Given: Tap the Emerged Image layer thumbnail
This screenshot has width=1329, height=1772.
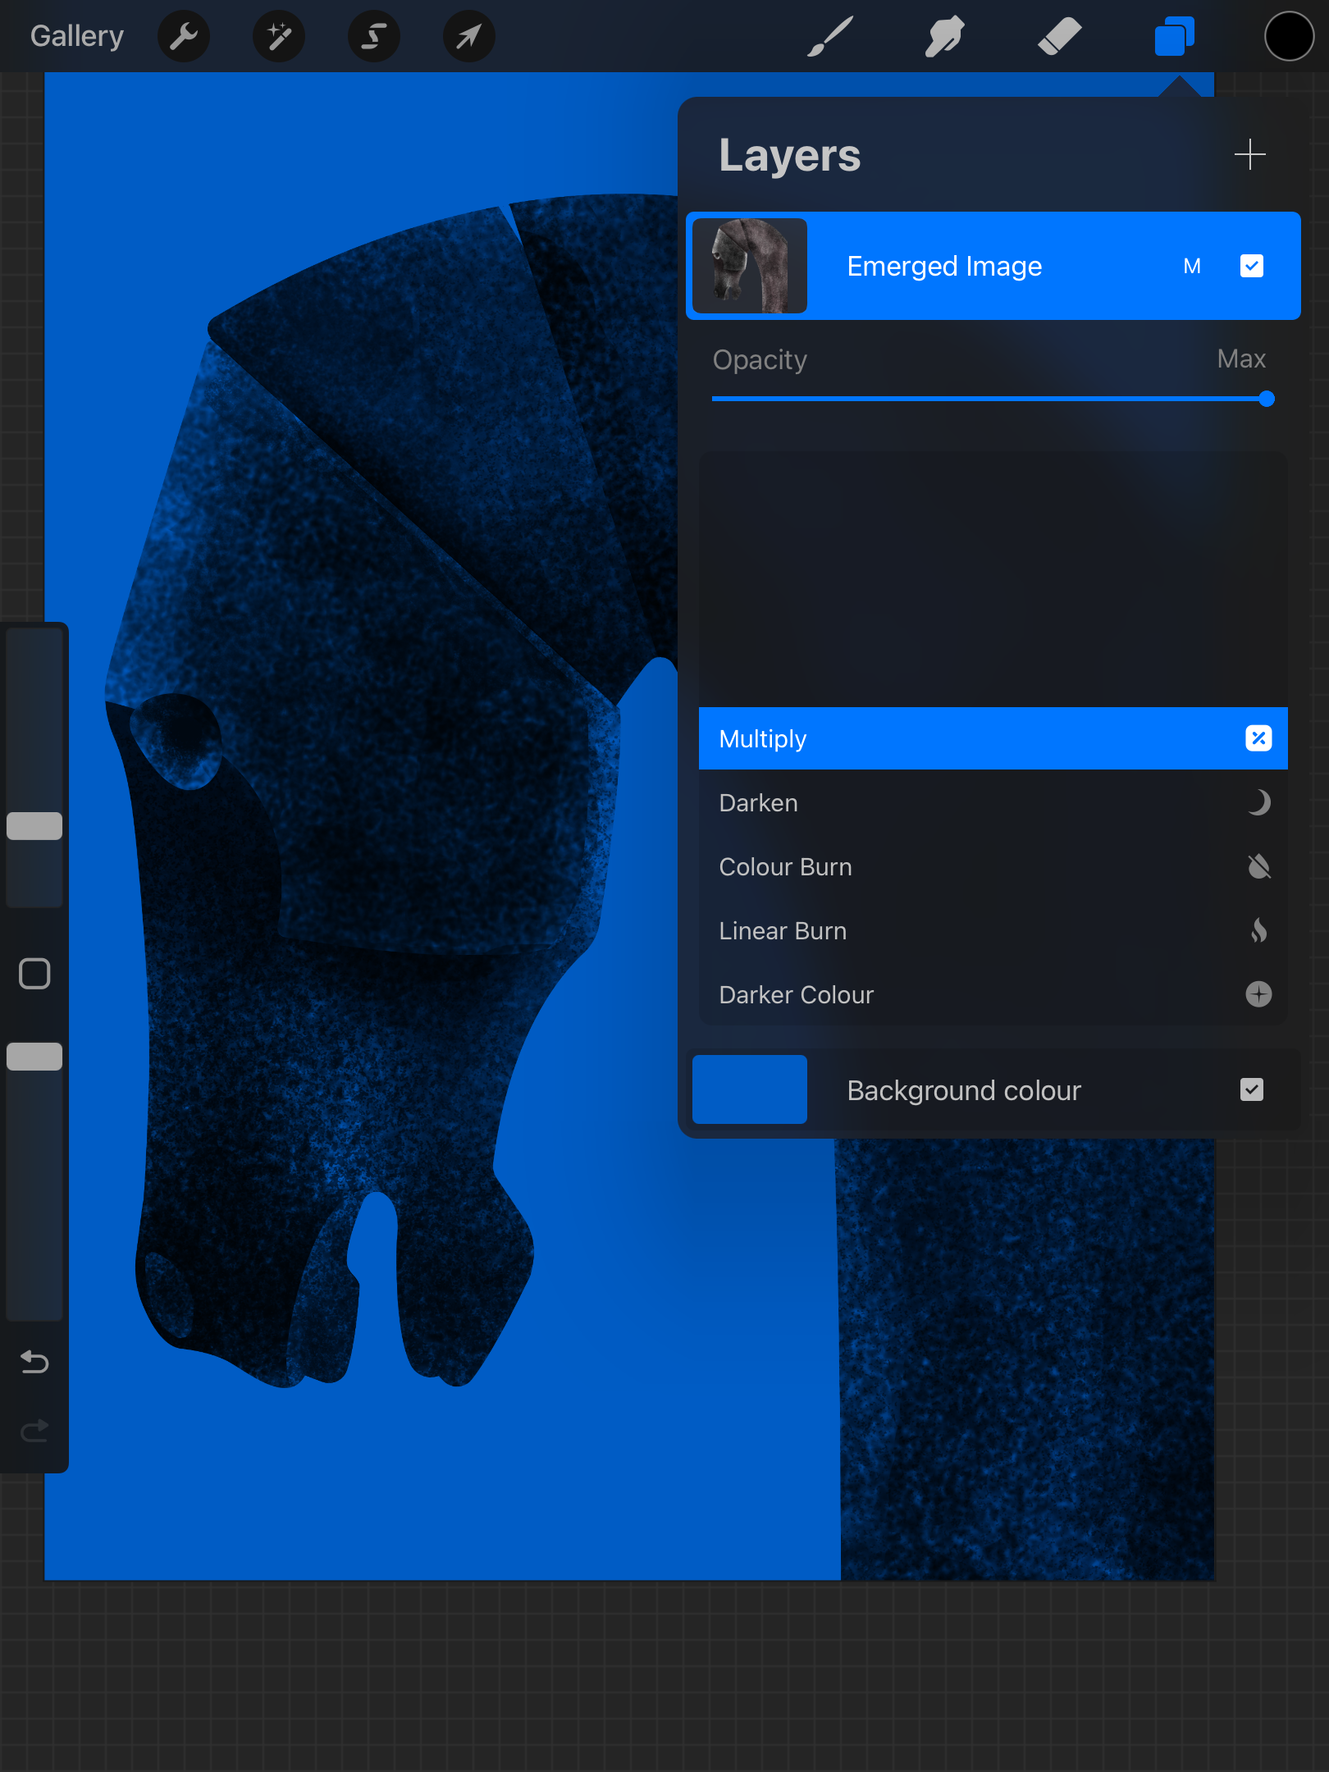Looking at the screenshot, I should 750,266.
